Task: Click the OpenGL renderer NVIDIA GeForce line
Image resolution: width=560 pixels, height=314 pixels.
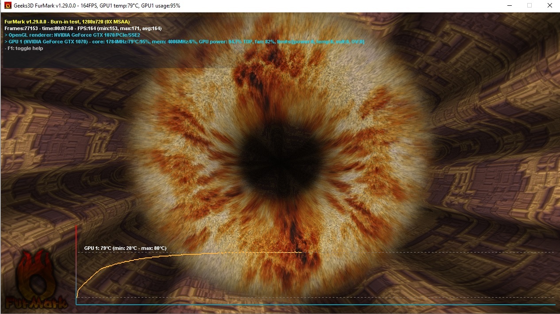Action: click(x=72, y=35)
